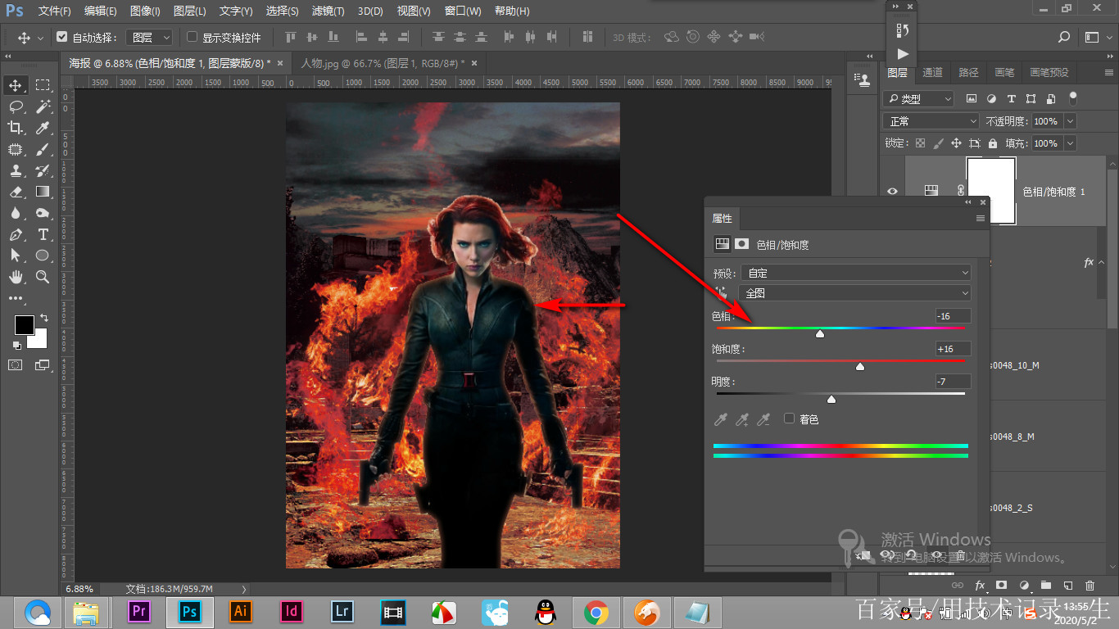Open the preset 自定 dropdown
This screenshot has height=629, width=1119.
pyautogui.click(x=855, y=273)
